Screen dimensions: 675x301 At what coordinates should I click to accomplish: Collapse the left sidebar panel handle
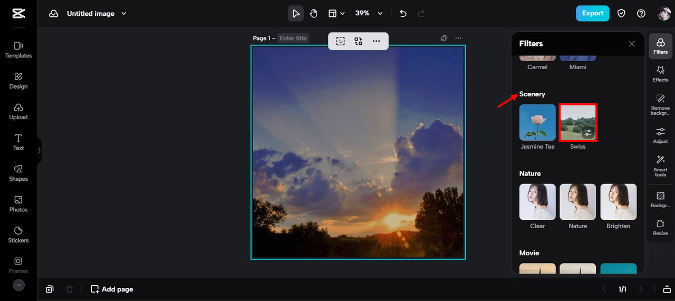39,150
